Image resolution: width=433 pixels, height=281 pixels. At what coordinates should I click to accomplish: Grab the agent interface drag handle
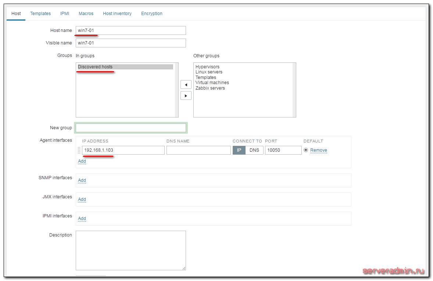click(x=79, y=150)
